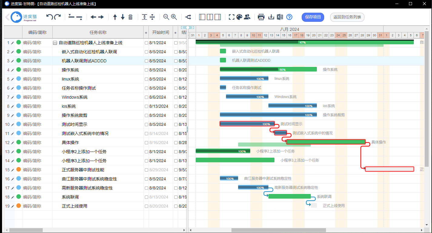Open the color palette theme icon

239,17
